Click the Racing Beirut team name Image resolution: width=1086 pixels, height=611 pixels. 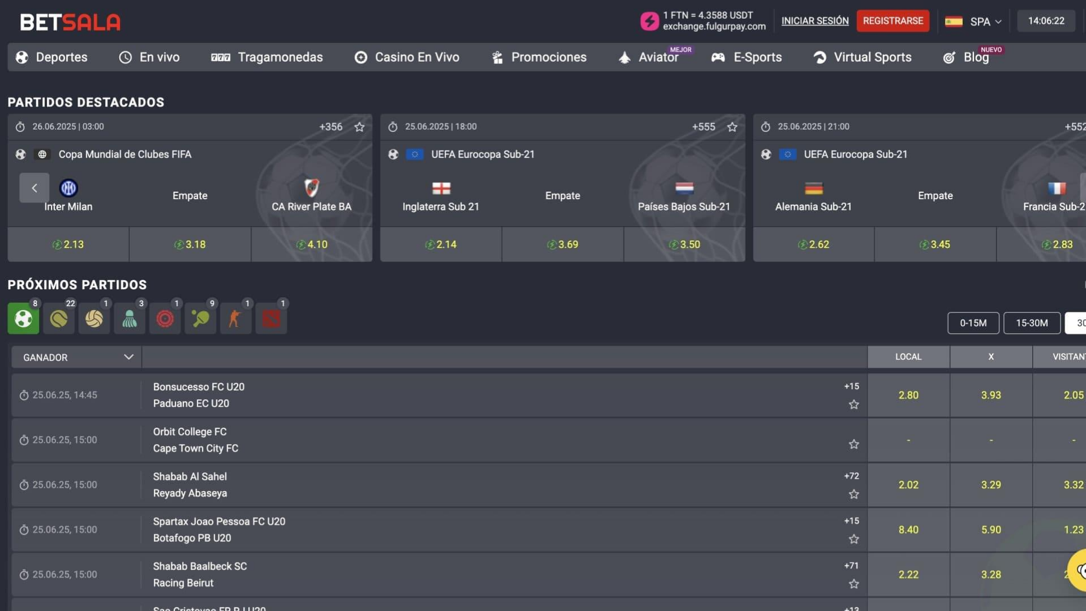(183, 583)
